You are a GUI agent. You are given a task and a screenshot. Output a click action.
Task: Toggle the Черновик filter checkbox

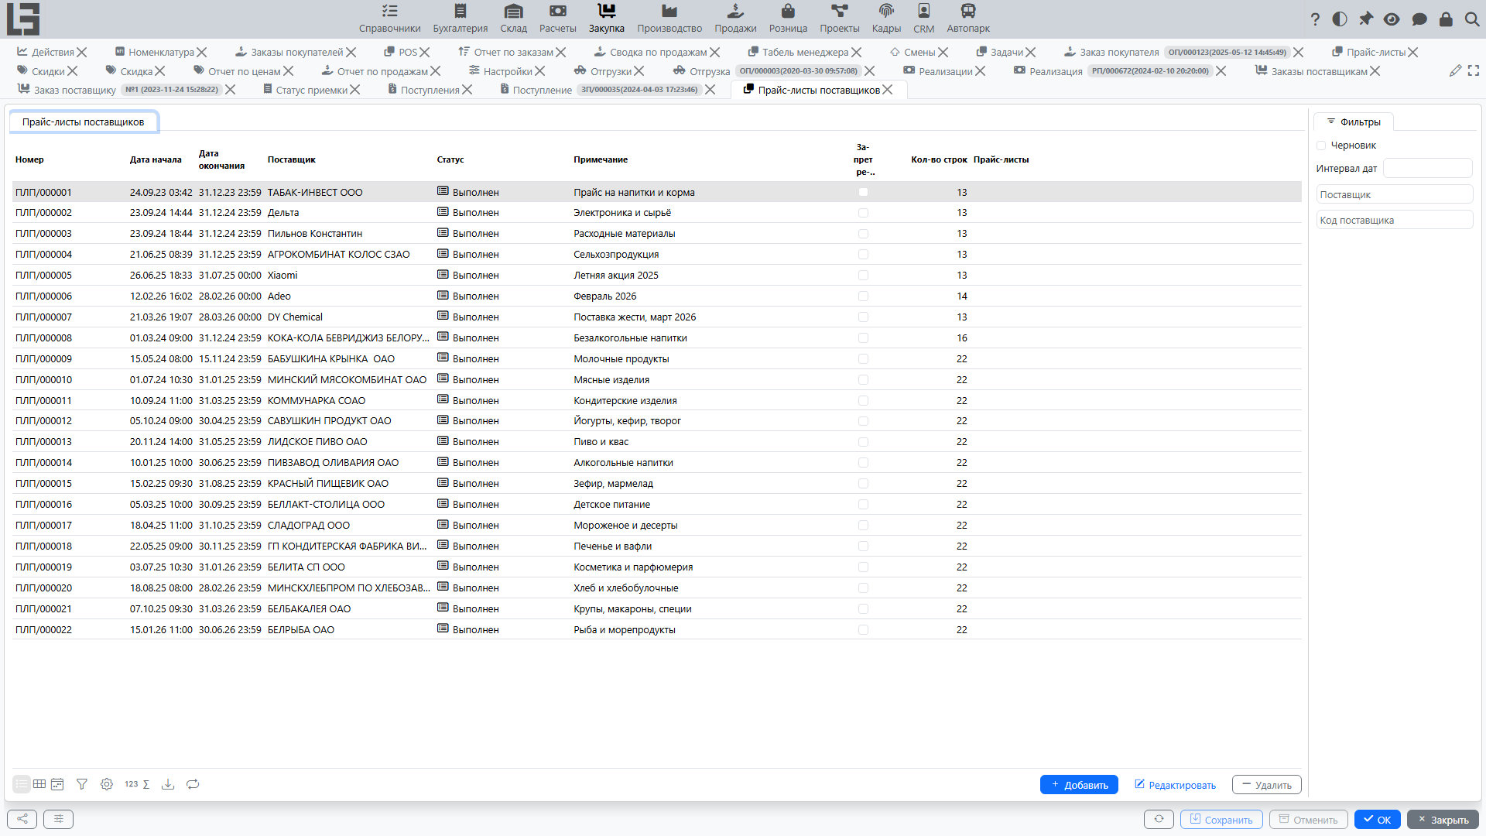1322,146
